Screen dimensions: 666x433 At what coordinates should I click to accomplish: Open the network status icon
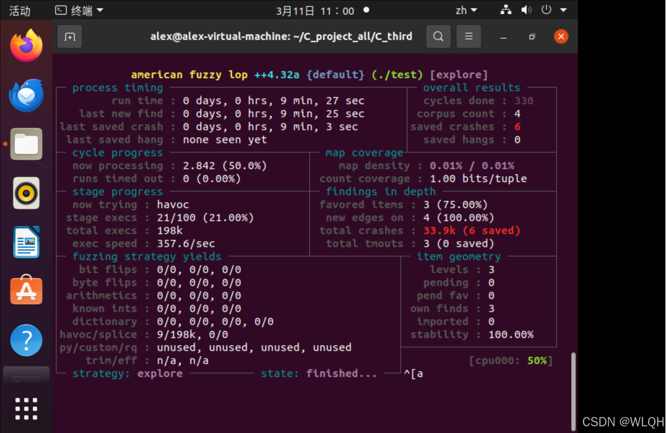(x=506, y=10)
